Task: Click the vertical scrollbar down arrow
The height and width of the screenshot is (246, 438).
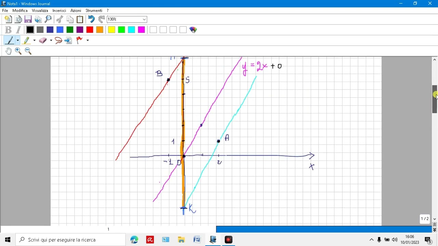Action: point(435,219)
